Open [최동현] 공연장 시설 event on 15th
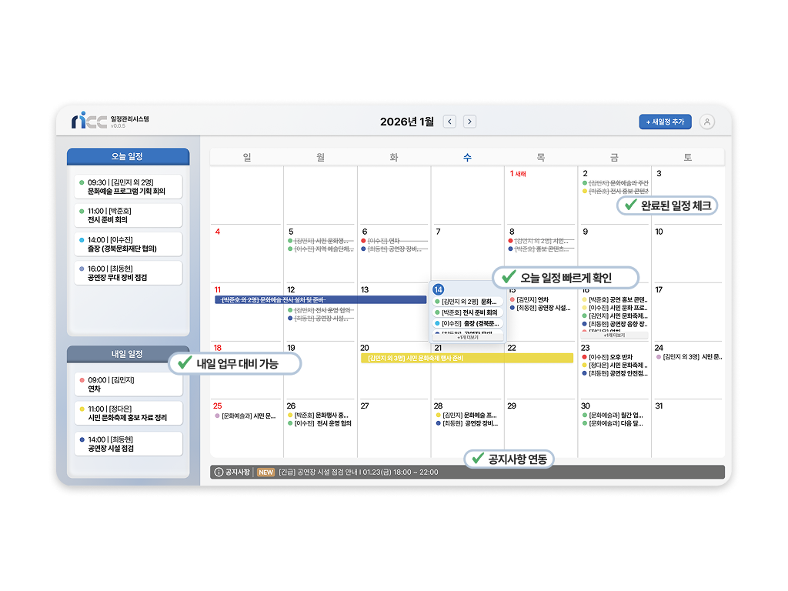The height and width of the screenshot is (591, 788). click(541, 308)
